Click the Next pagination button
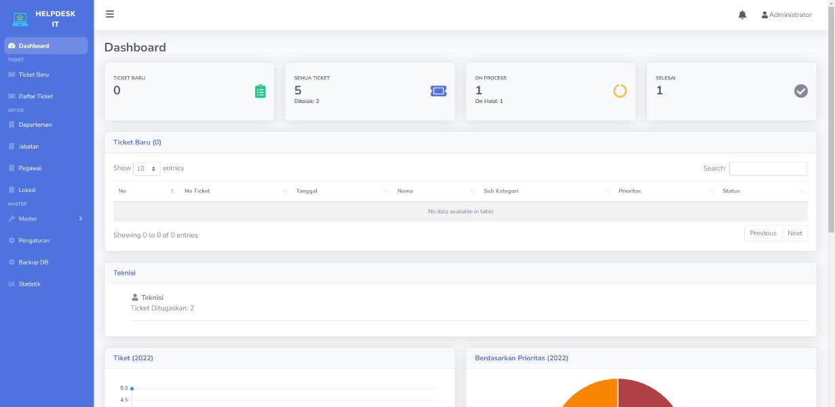 click(795, 233)
